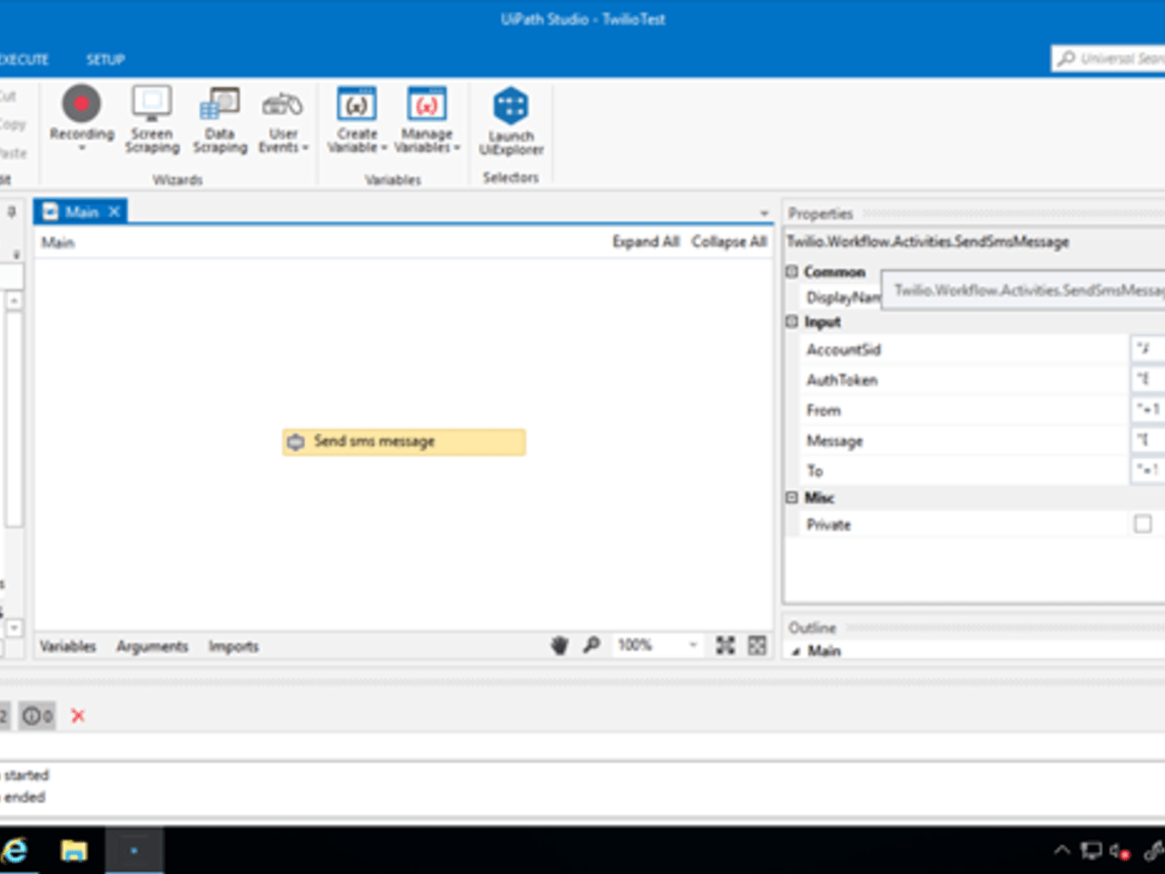Open the User Events menu

tap(283, 119)
